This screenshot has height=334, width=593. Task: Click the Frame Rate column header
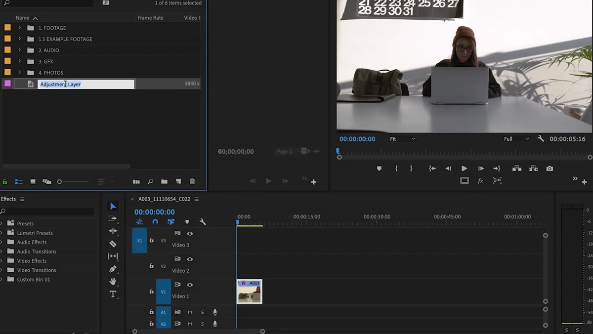coord(150,18)
